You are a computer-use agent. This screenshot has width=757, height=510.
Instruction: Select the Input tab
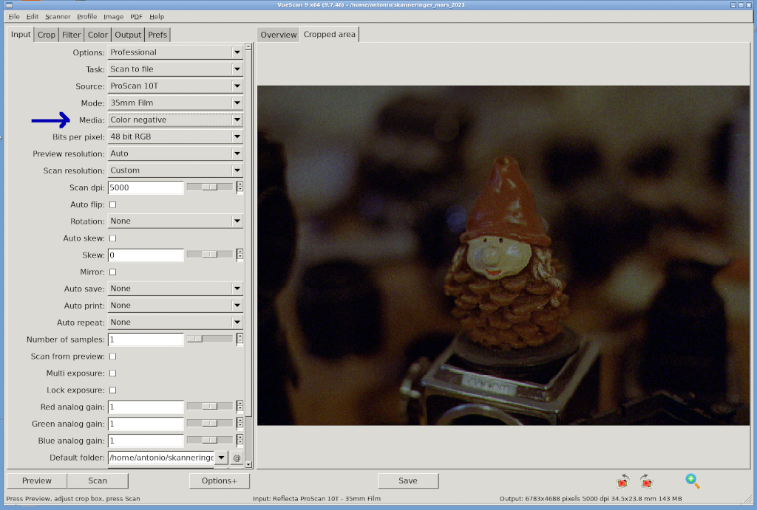pyautogui.click(x=21, y=34)
